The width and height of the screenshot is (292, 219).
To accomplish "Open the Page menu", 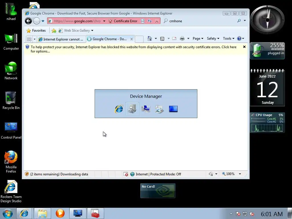I will [x=198, y=38].
